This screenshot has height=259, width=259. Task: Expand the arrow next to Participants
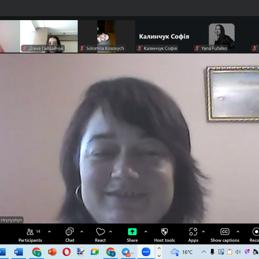(x=49, y=232)
